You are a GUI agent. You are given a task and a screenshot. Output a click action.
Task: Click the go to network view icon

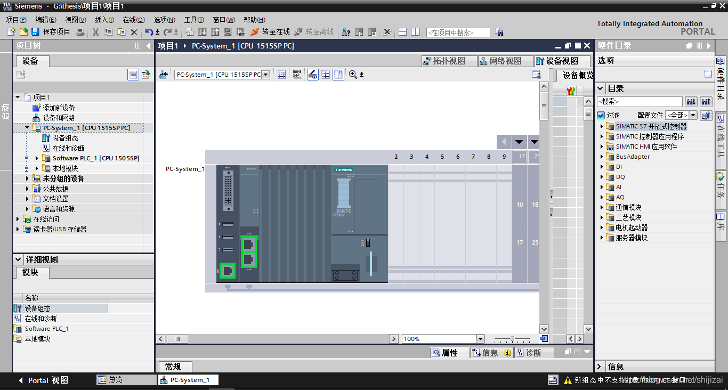[164, 75]
